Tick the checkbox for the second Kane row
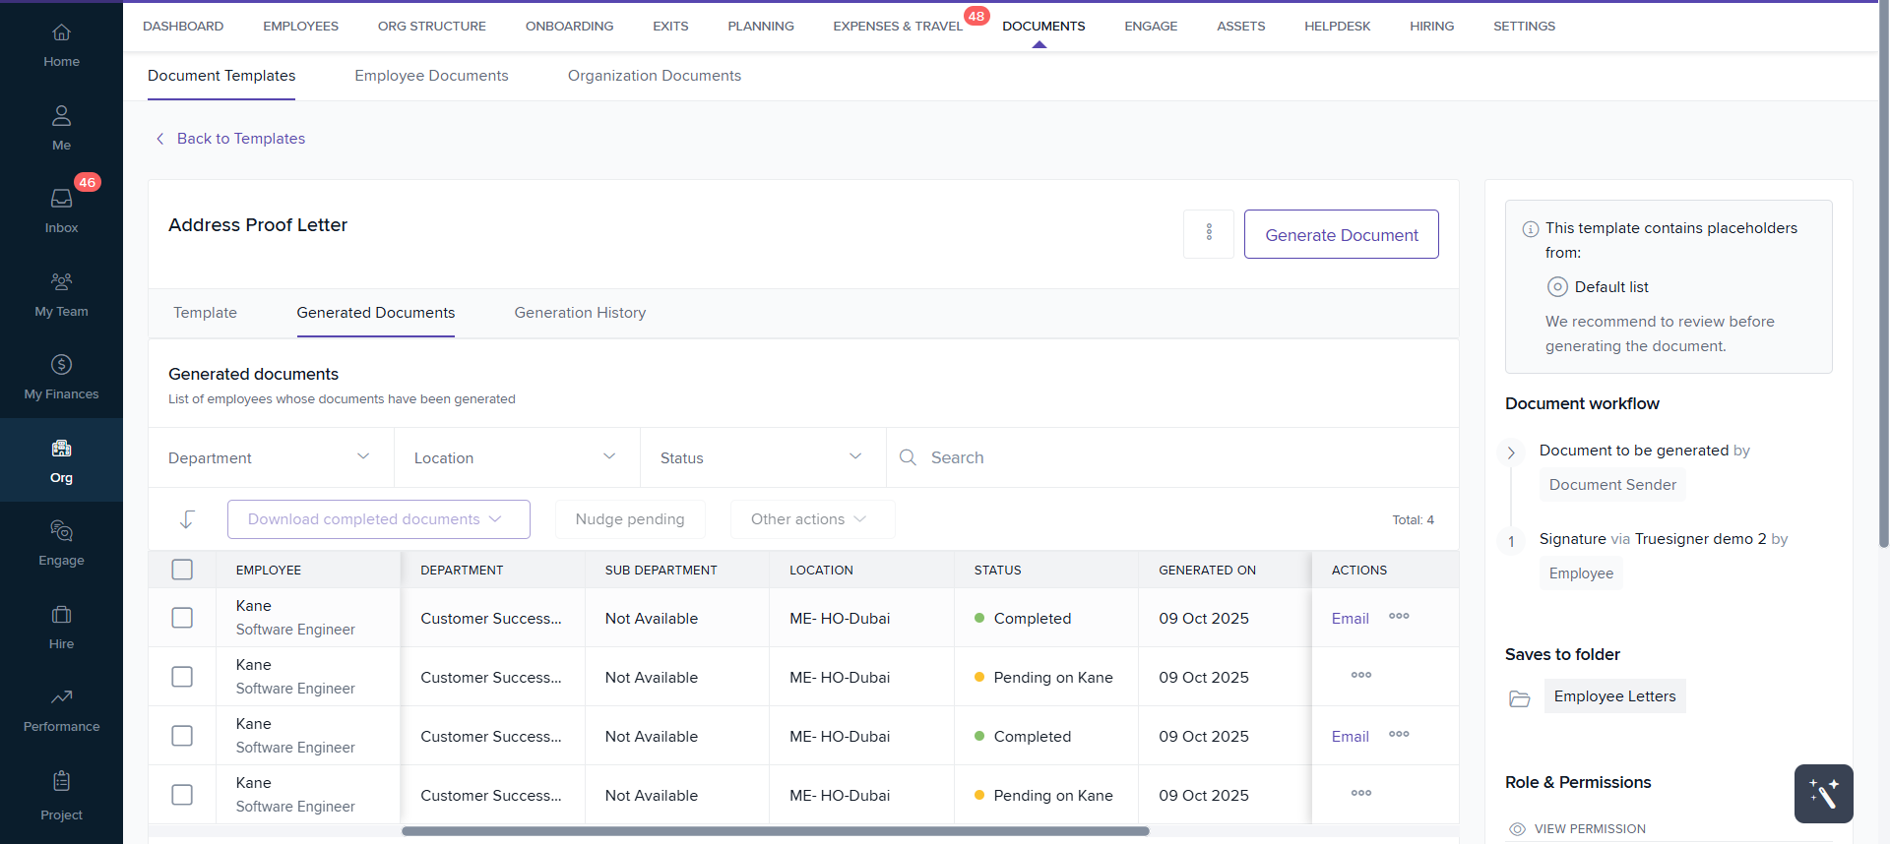Screen dimensions: 1890x844 point(182,677)
